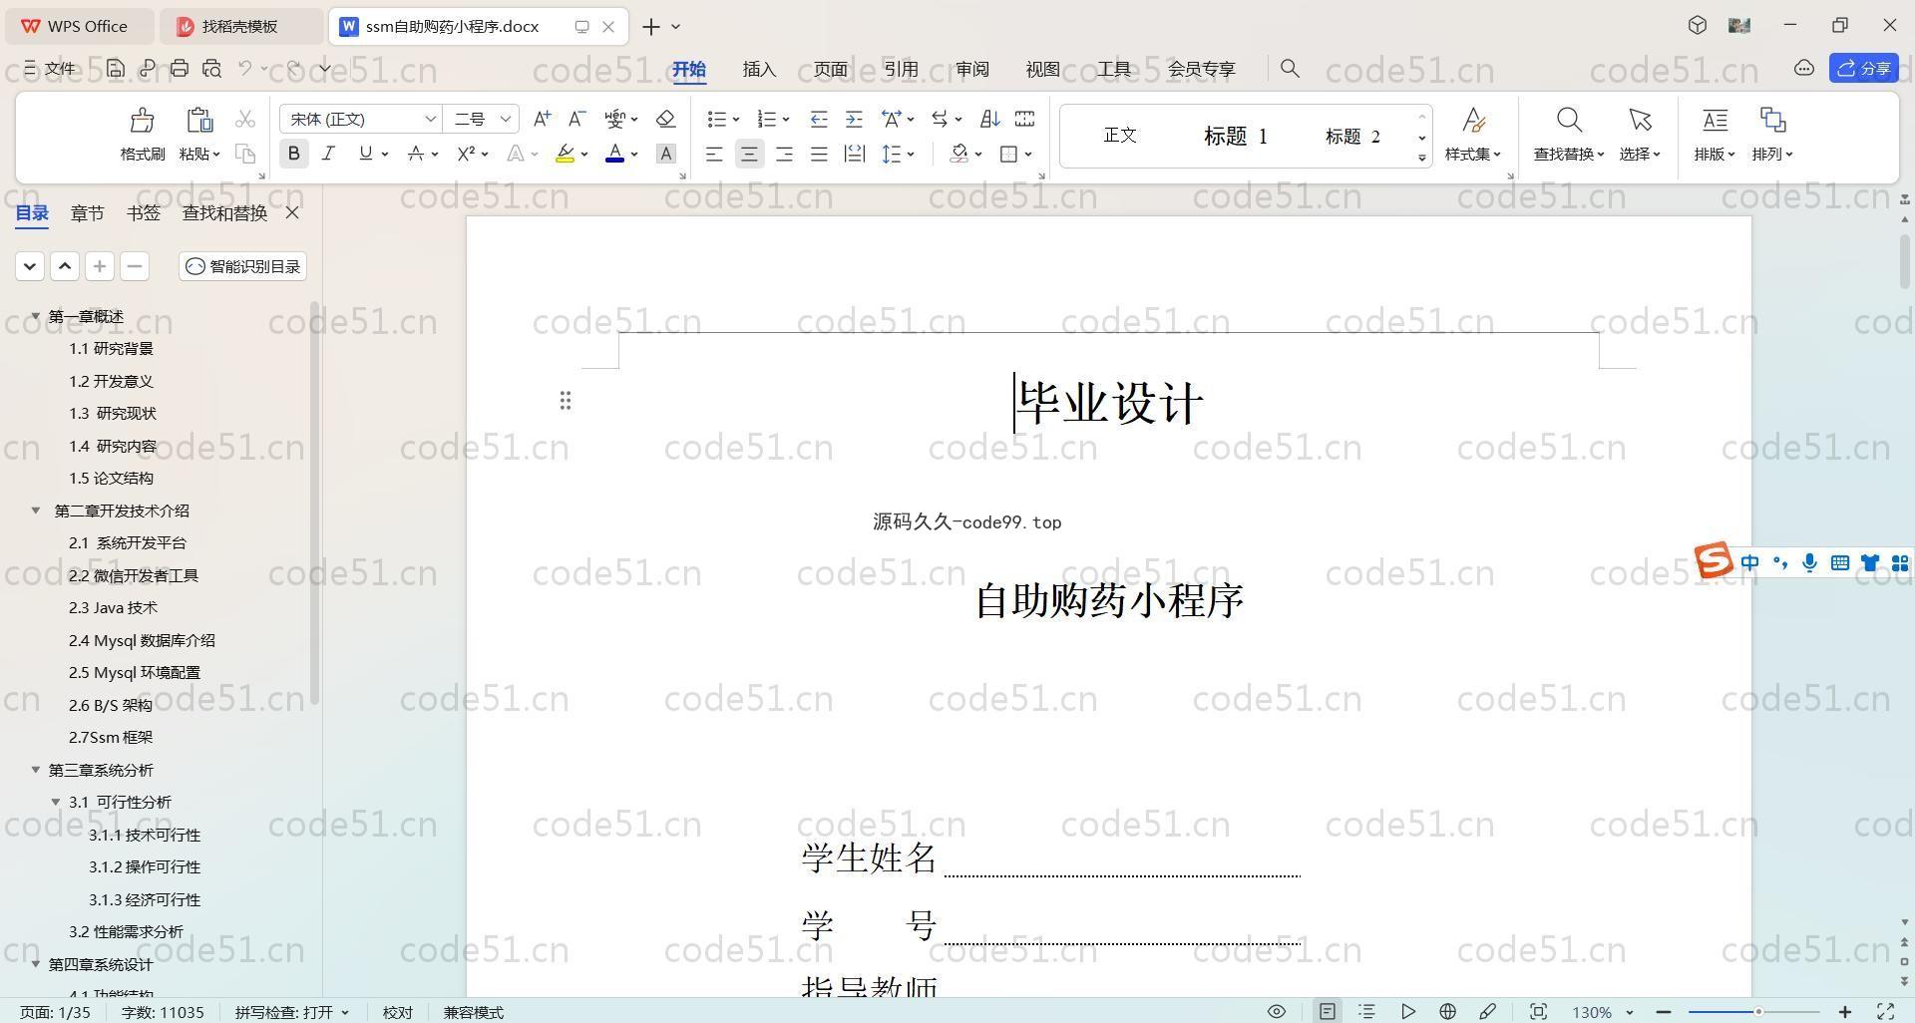The width and height of the screenshot is (1915, 1023).
Task: Open the font name dropdown 宋体 (正文)
Action: click(430, 119)
